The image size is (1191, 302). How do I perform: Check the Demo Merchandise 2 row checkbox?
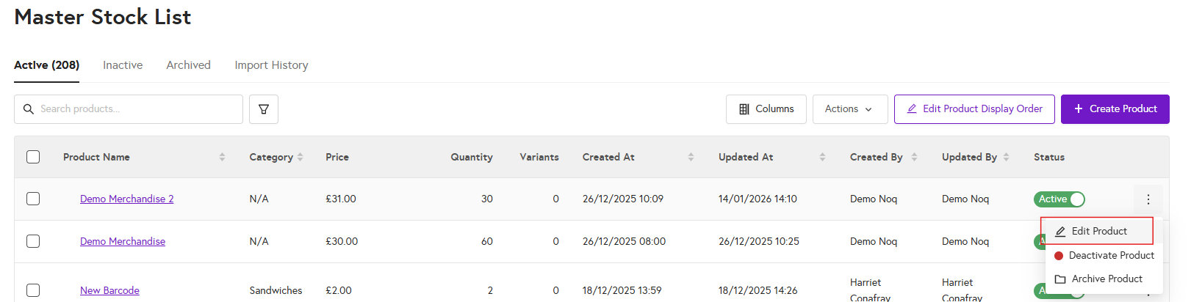pos(33,199)
